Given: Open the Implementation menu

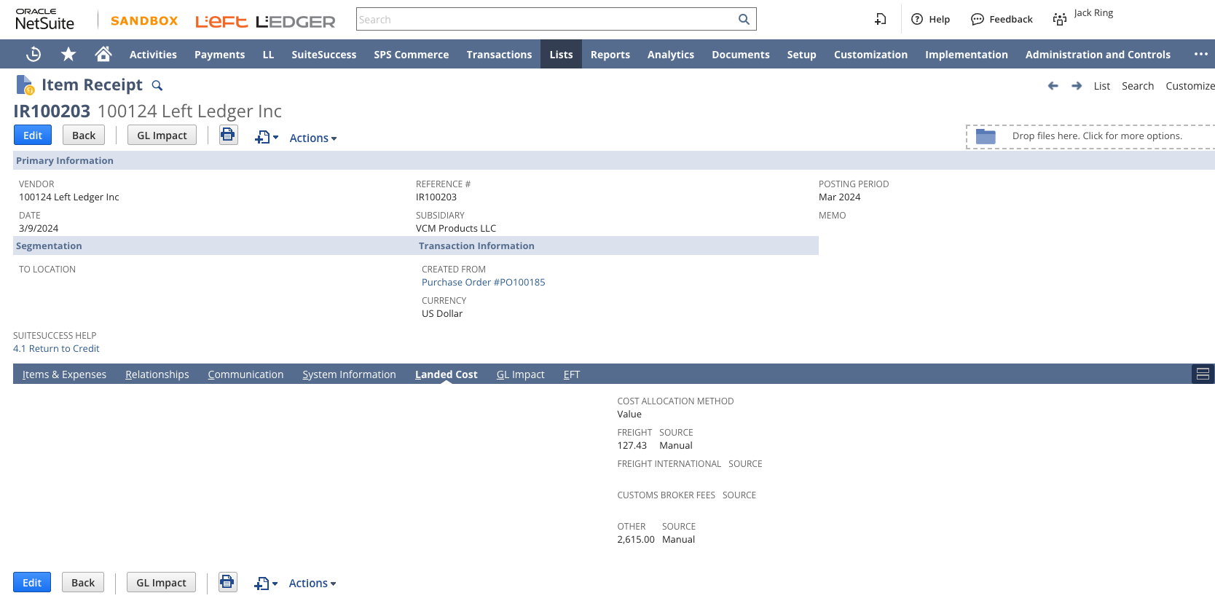Looking at the screenshot, I should pos(967,54).
